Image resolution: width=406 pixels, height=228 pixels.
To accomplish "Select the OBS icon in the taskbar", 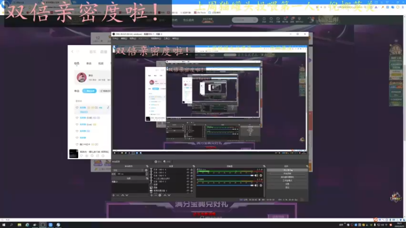I will [x=43, y=225].
